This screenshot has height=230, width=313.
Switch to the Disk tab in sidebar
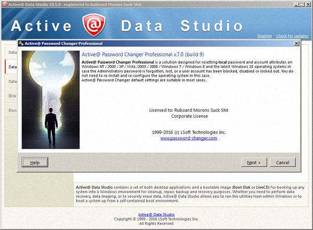coord(11,96)
